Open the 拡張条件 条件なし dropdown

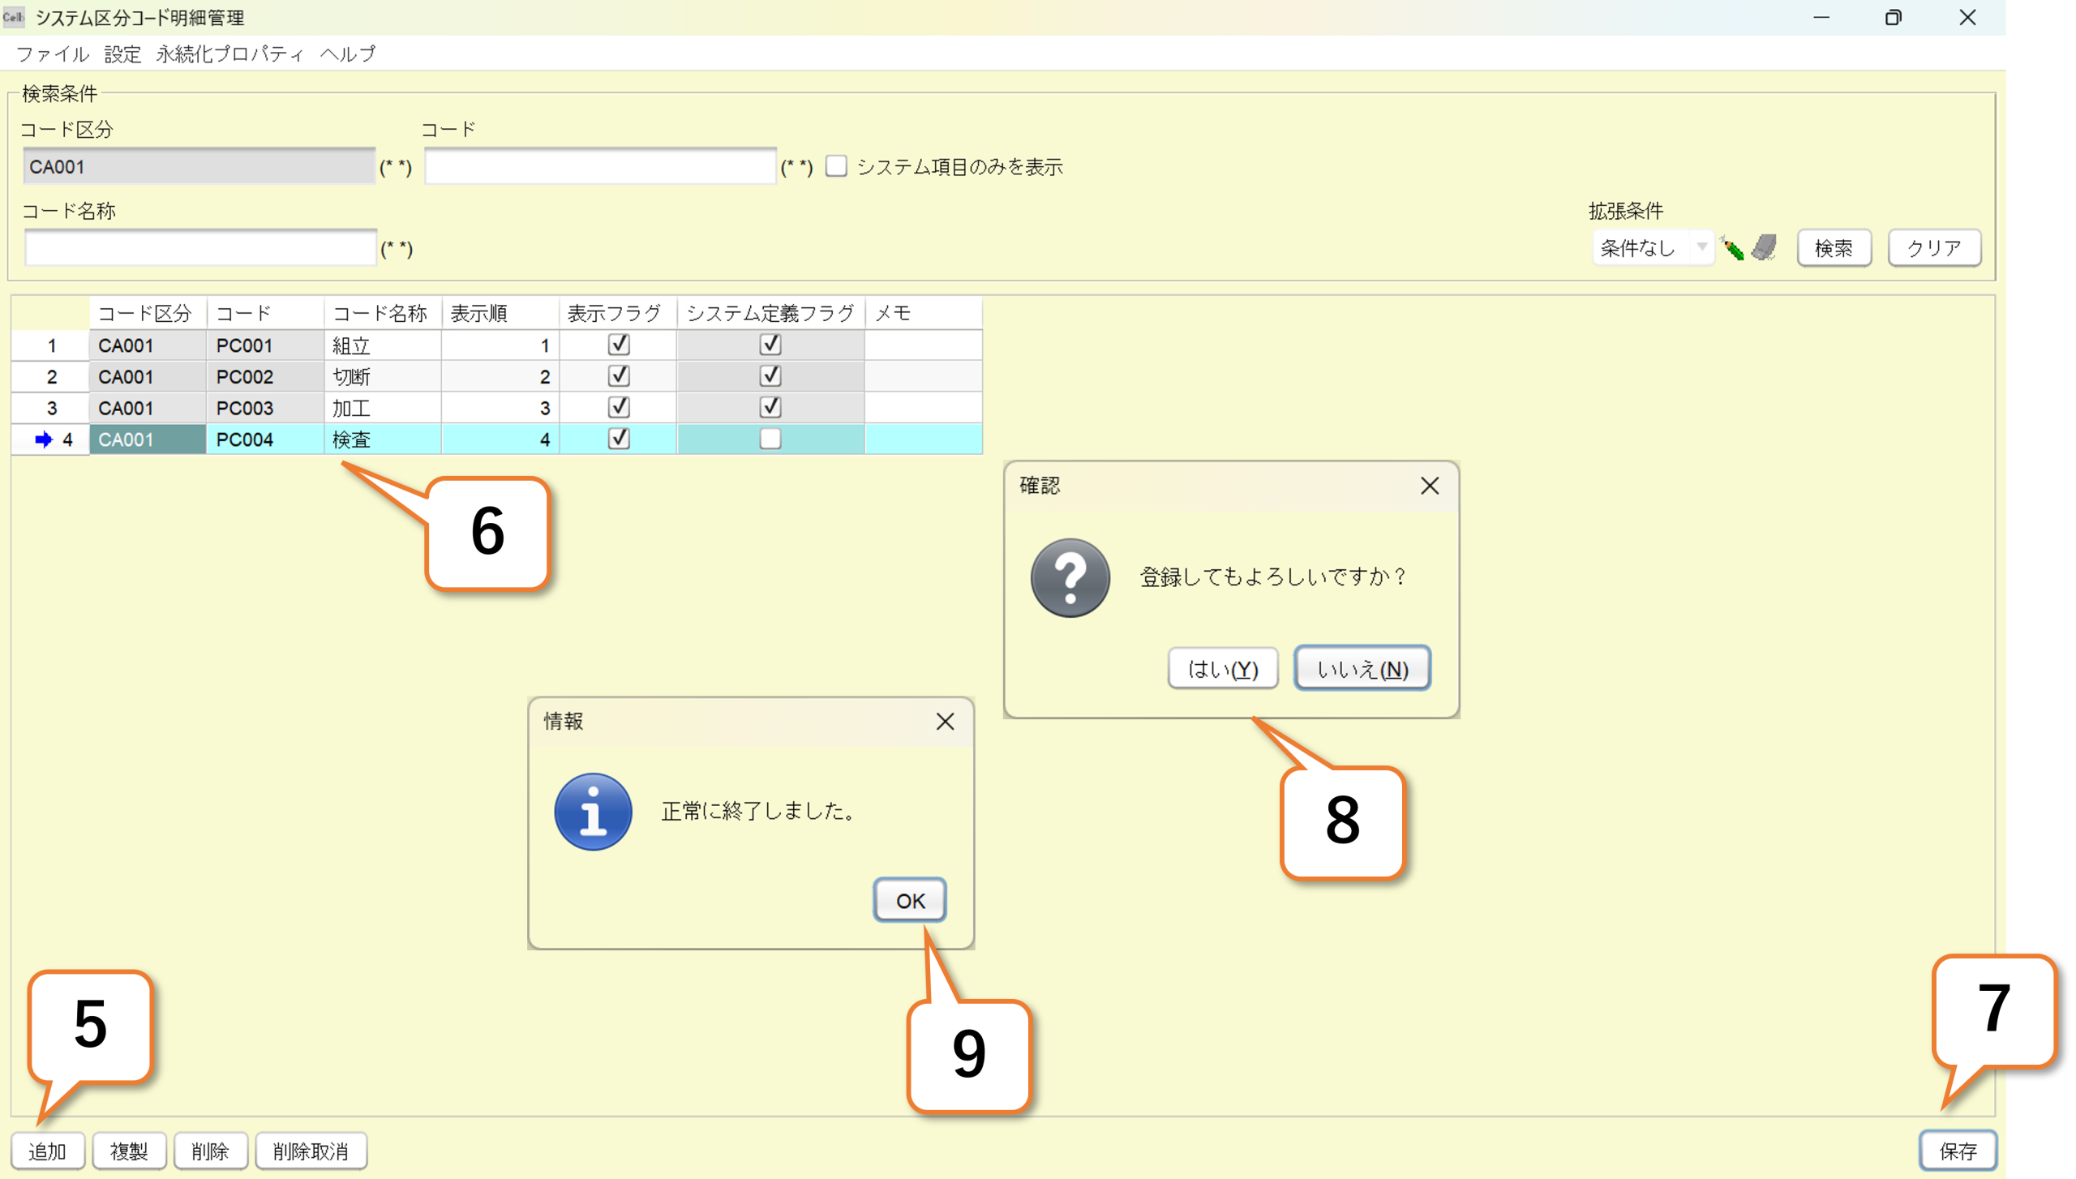click(1652, 248)
